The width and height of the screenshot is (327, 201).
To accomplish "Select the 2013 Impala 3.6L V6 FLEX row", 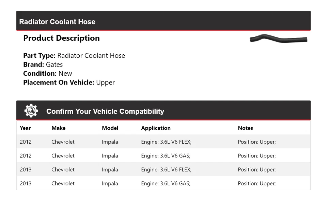I will pyautogui.click(x=163, y=169).
